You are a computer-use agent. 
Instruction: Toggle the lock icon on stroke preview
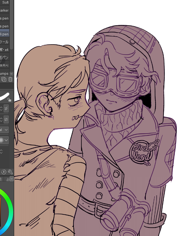[9, 100]
